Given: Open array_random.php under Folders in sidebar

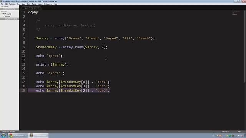Looking at the screenshot, I should (x=11, y=19).
